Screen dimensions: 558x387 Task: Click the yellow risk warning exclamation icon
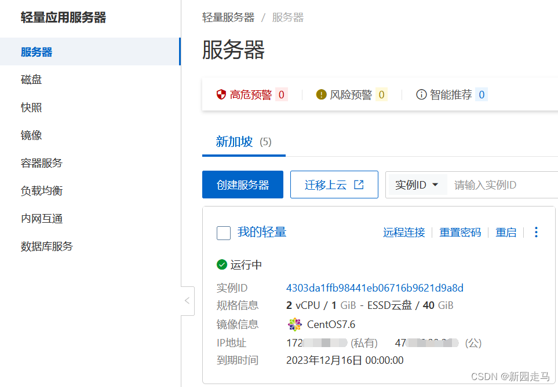321,94
